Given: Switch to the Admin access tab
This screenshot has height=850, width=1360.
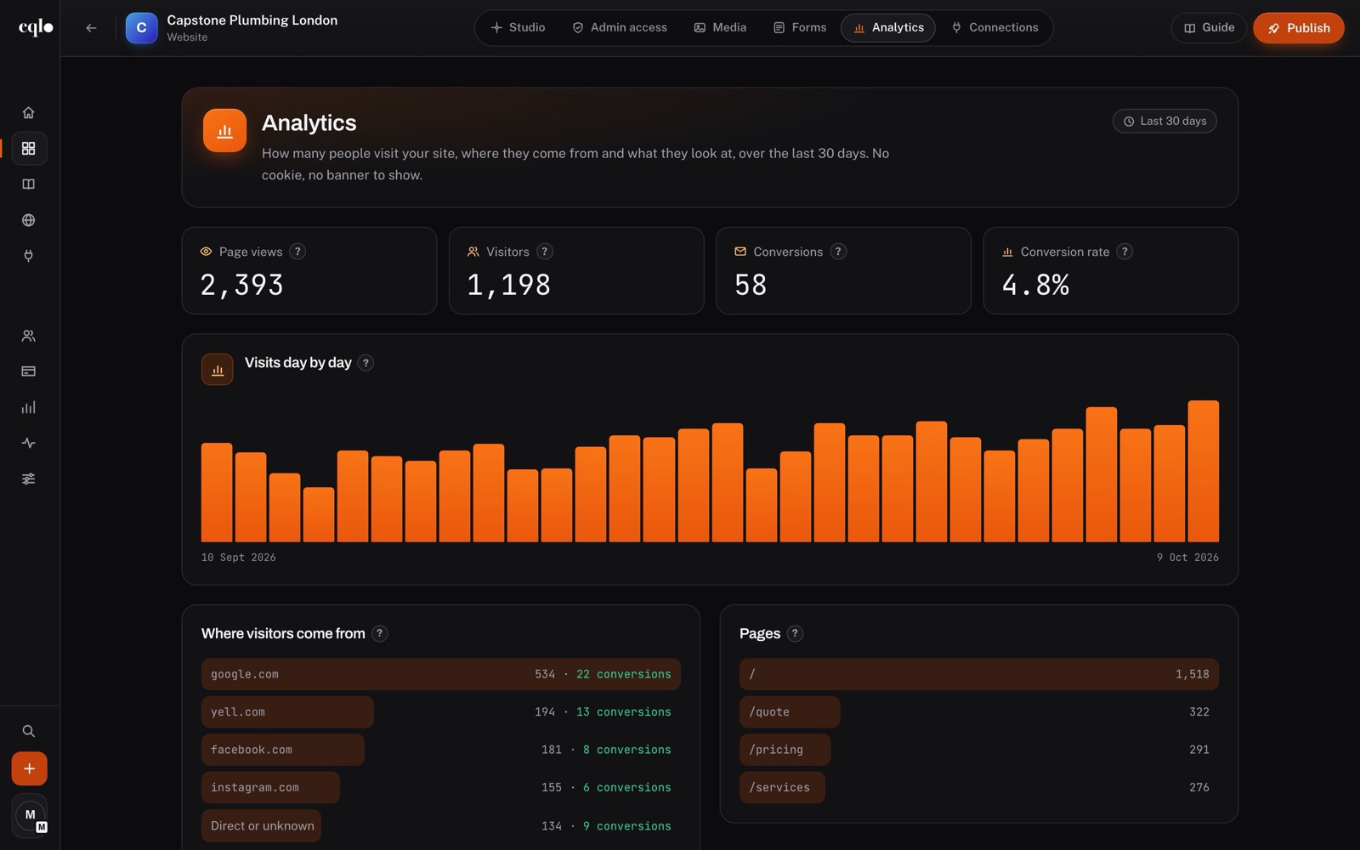Looking at the screenshot, I should click(620, 28).
